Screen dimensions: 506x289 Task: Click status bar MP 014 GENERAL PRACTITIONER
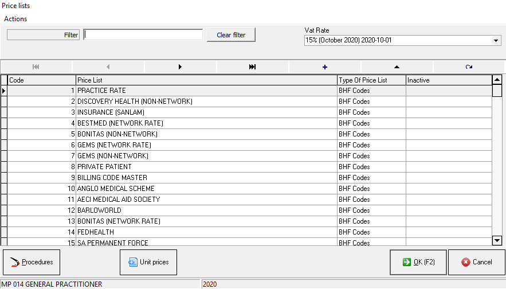(100, 284)
